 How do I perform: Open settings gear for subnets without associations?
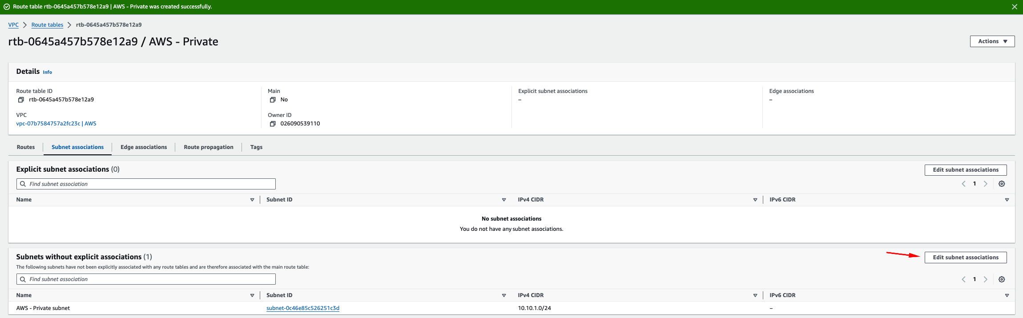click(x=1002, y=279)
